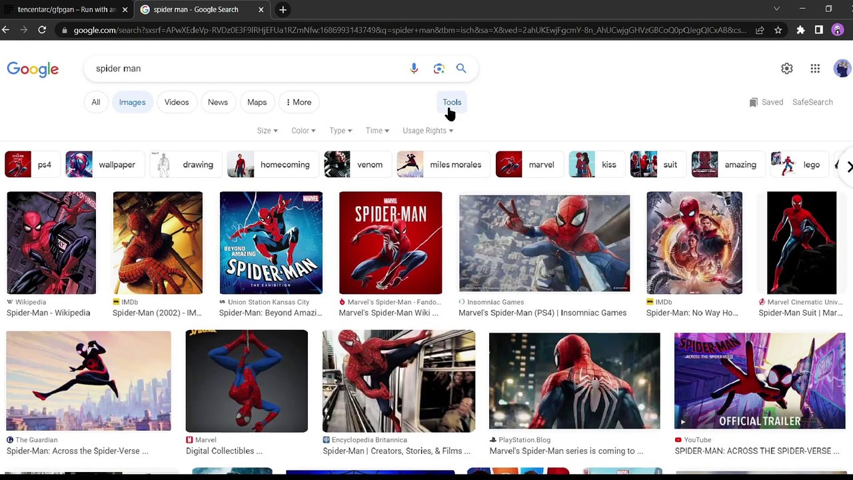Image resolution: width=853 pixels, height=480 pixels.
Task: Select the Images tab
Action: (132, 102)
